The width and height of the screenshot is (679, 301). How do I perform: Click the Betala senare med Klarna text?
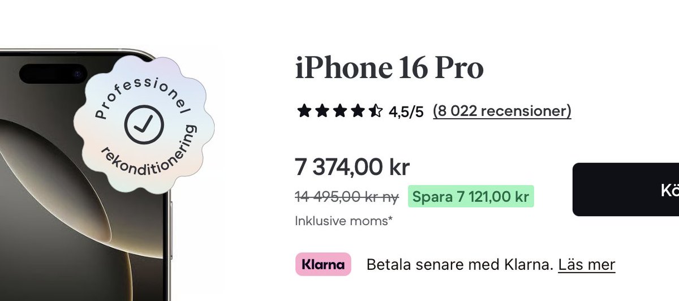coord(459,264)
